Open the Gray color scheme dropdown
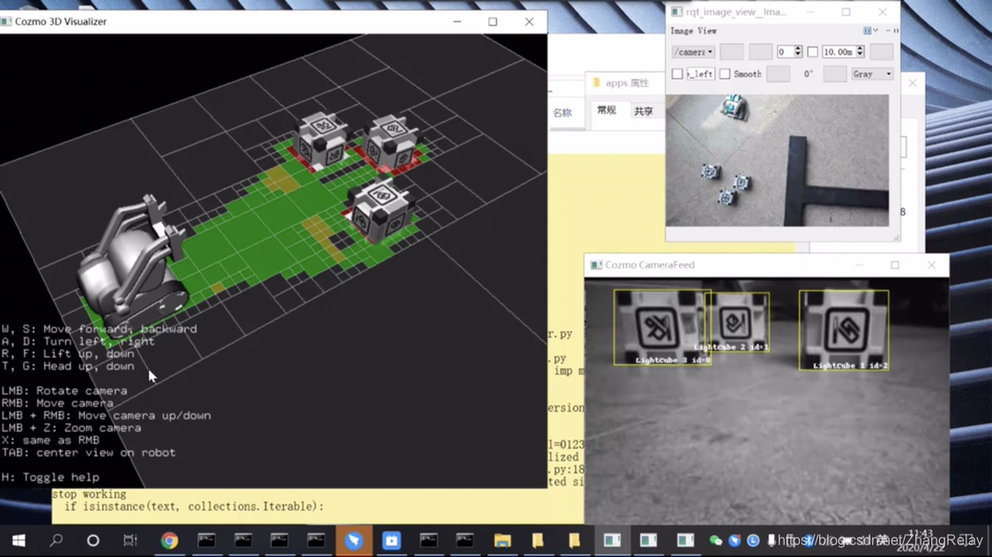 point(872,74)
